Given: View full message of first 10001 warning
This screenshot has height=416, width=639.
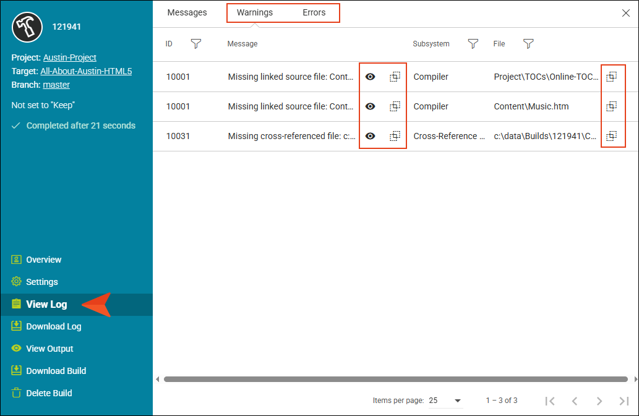Looking at the screenshot, I should point(371,77).
